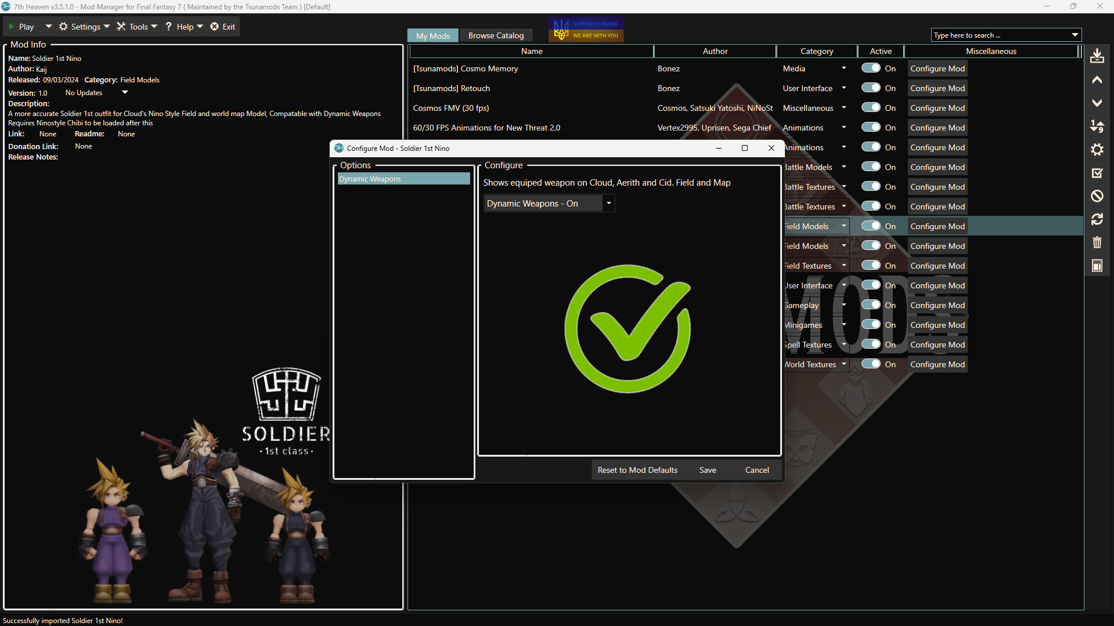Click the Category column header
This screenshot has height=626, width=1114.
pyautogui.click(x=817, y=51)
